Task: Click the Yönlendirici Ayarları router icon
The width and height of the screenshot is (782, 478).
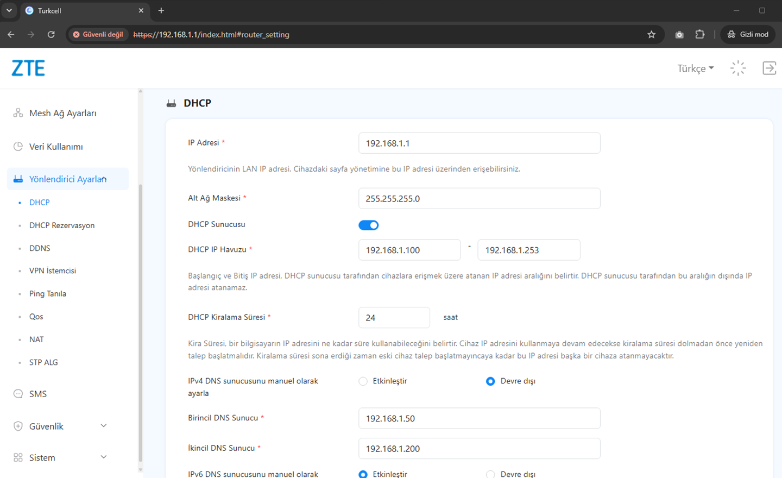Action: tap(18, 179)
